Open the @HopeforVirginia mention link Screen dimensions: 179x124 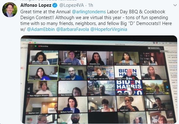coord(109,29)
